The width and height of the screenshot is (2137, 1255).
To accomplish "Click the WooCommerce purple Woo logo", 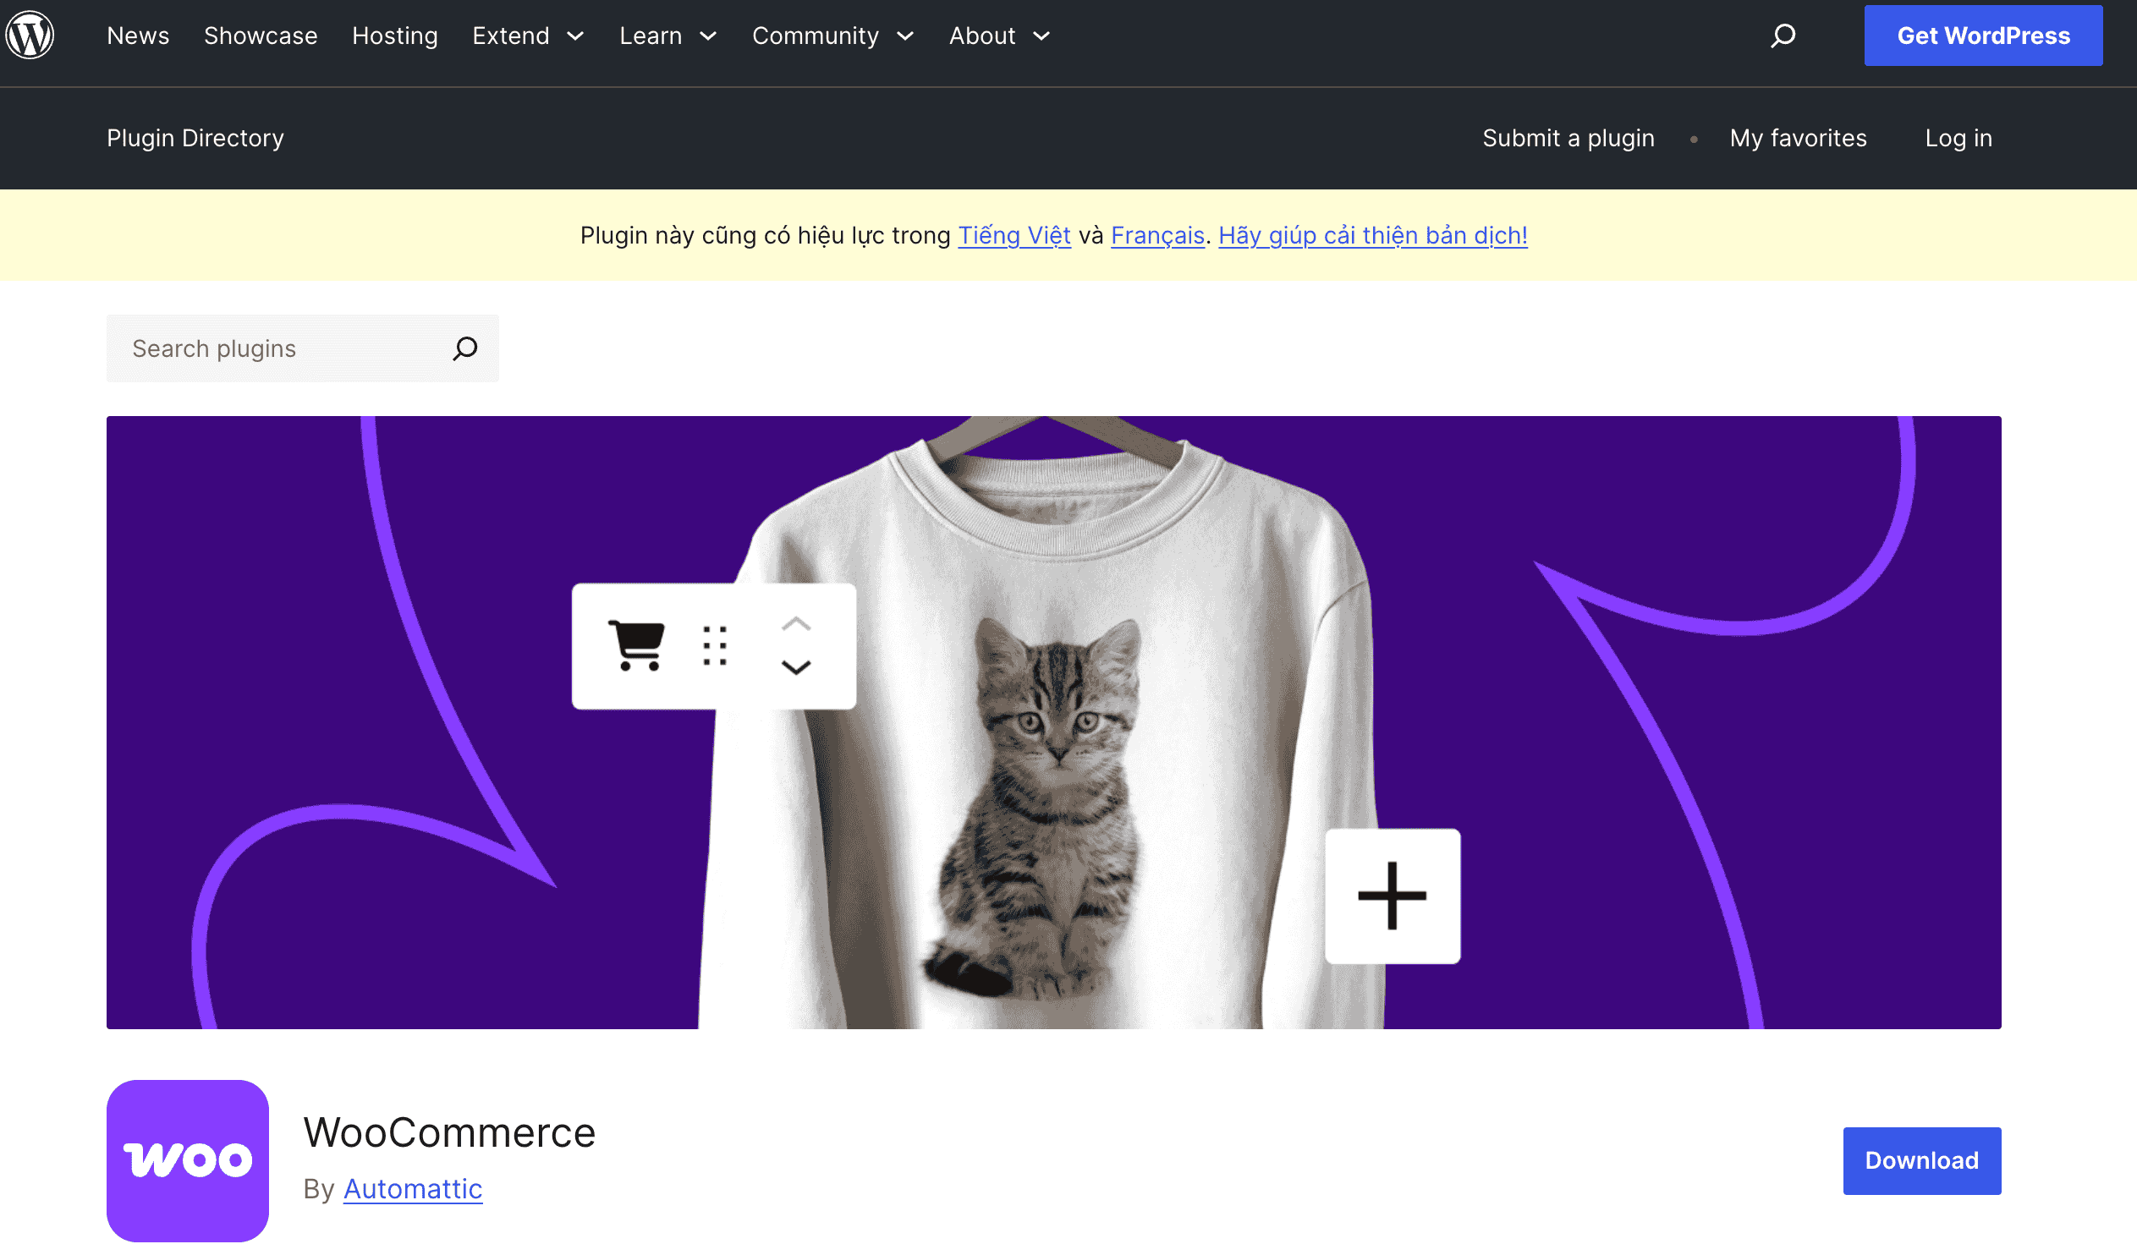I will point(188,1160).
